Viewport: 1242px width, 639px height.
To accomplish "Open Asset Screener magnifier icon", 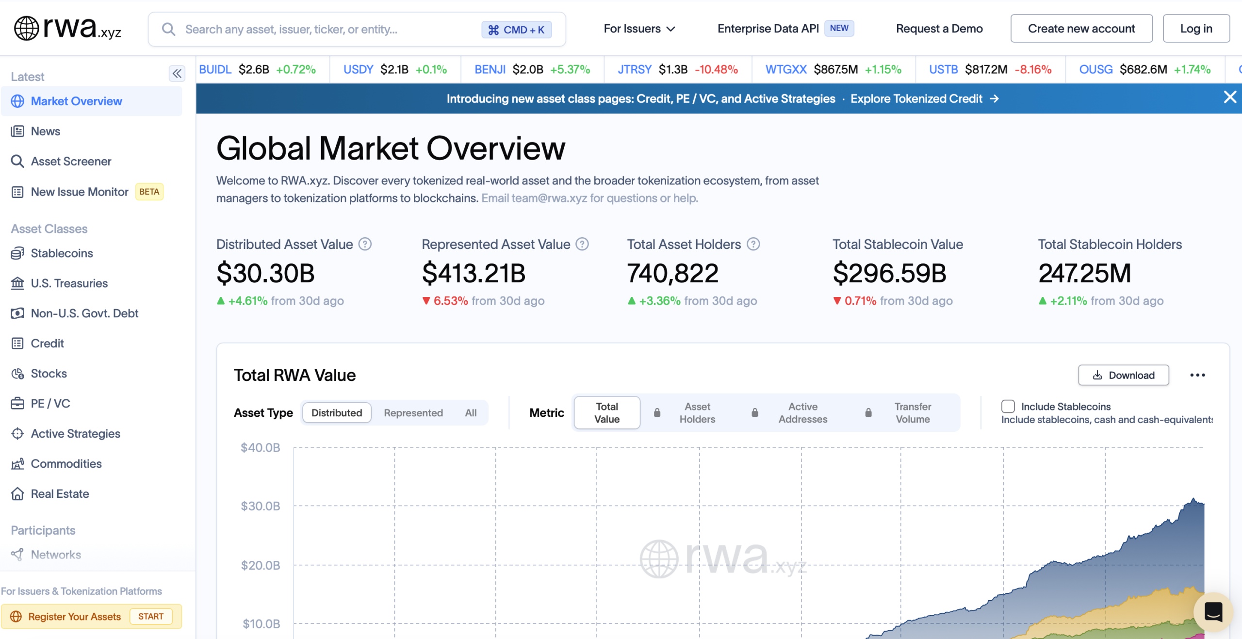I will click(x=17, y=161).
